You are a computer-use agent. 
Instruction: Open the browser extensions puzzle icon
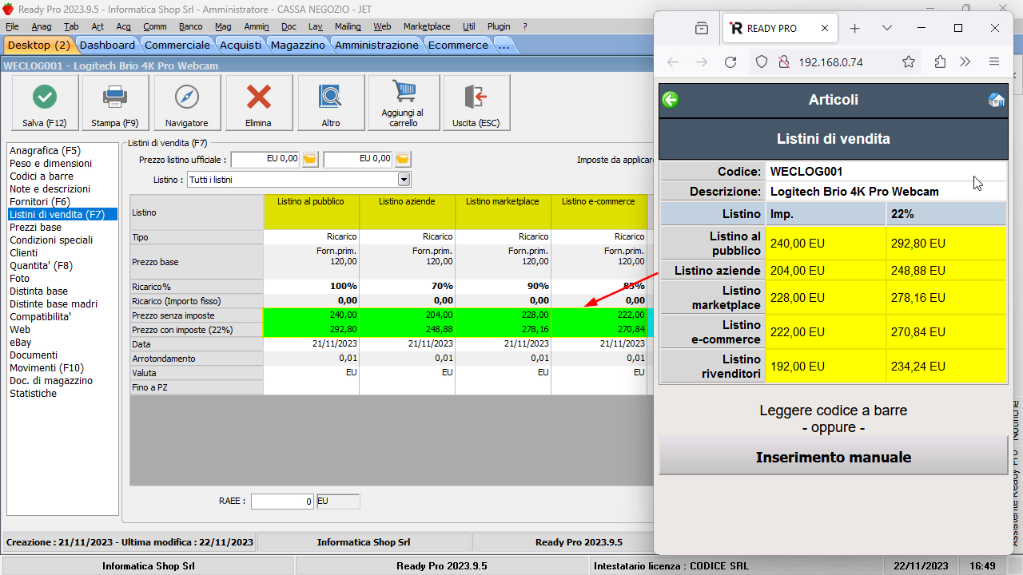940,61
